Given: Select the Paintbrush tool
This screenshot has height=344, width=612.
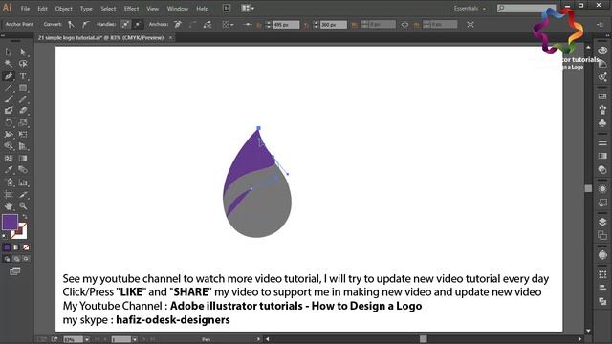Looking at the screenshot, I should click(x=9, y=99).
